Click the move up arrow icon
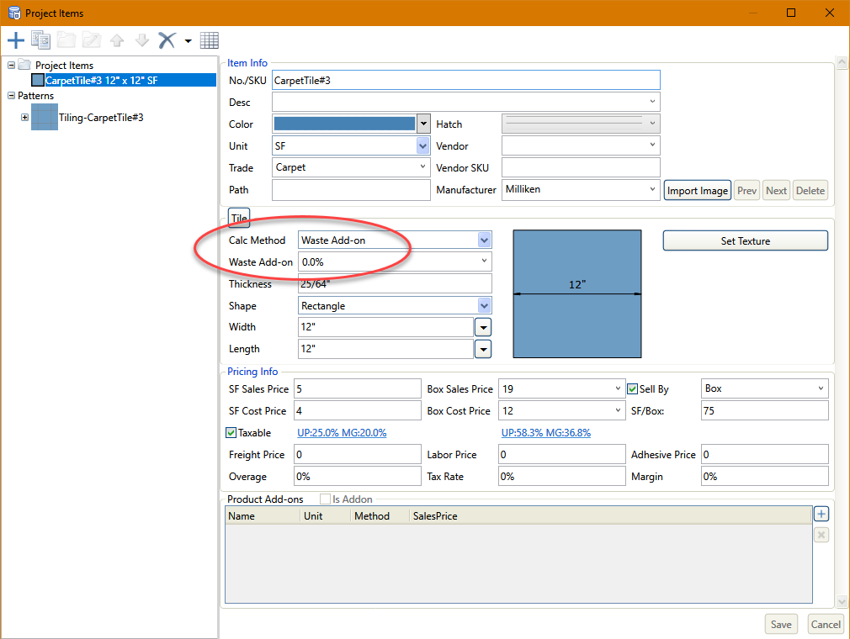 (117, 40)
